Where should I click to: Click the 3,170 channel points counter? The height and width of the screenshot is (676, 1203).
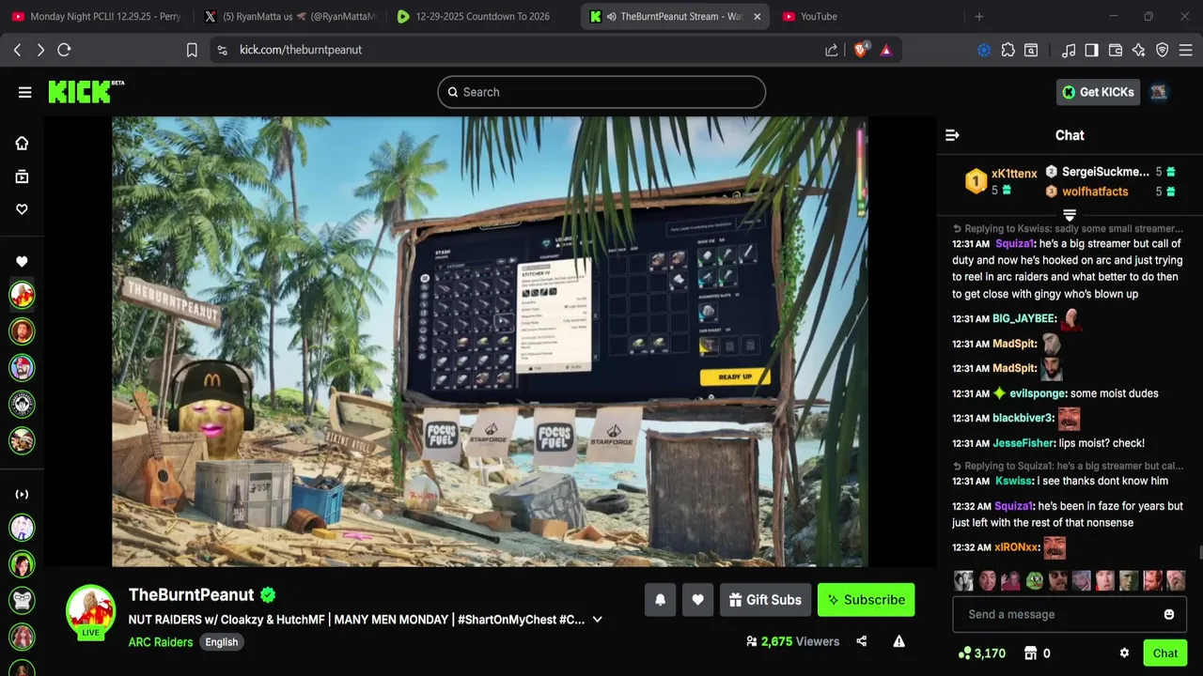(x=982, y=653)
